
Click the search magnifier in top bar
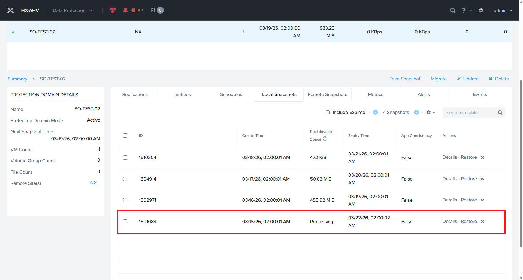(x=452, y=10)
